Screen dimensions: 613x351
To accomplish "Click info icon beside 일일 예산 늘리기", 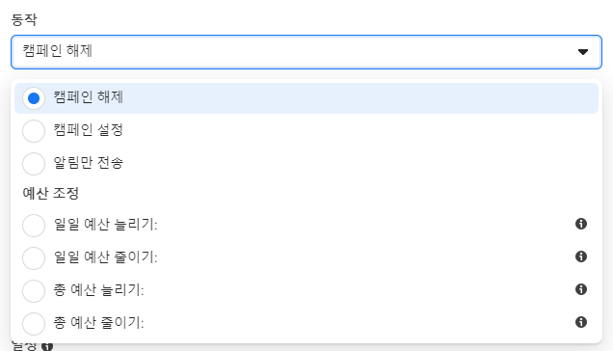I will pos(581,224).
